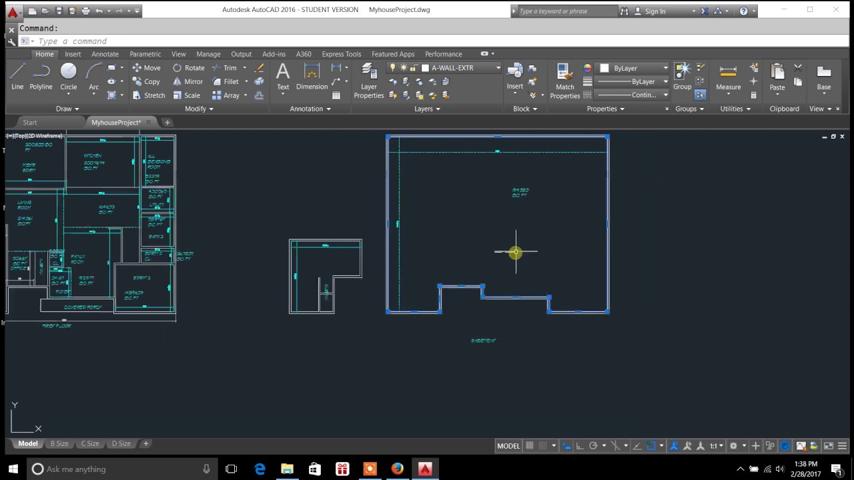Expand the Layers panel
The height and width of the screenshot is (480, 854).
[x=427, y=109]
